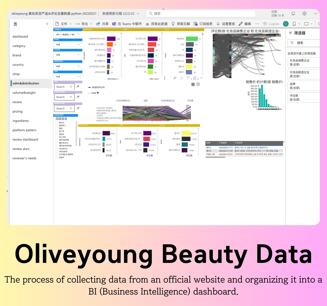
Task: Click the purple 이엘씨에이한국(유) distributor bar
Action: click(111, 39)
